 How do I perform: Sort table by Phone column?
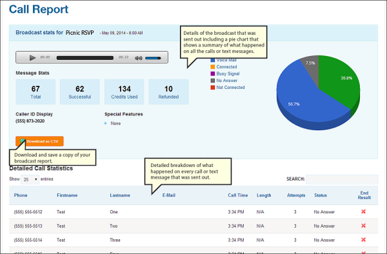pyautogui.click(x=21, y=195)
